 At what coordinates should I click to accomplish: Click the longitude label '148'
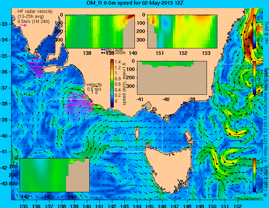click(x=187, y=206)
